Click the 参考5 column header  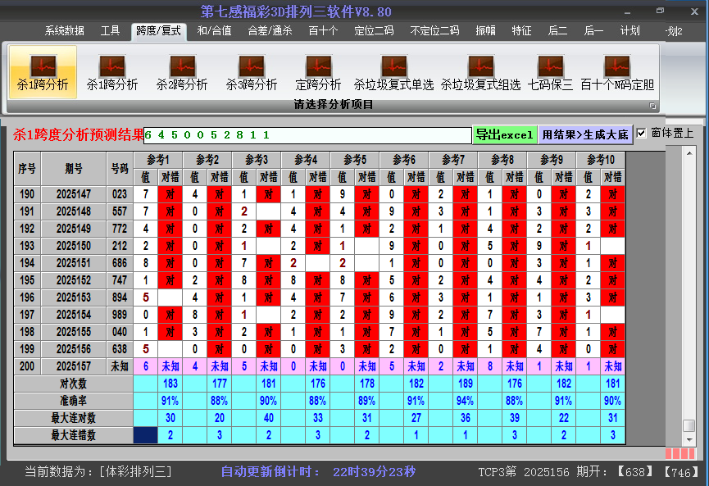click(x=355, y=160)
